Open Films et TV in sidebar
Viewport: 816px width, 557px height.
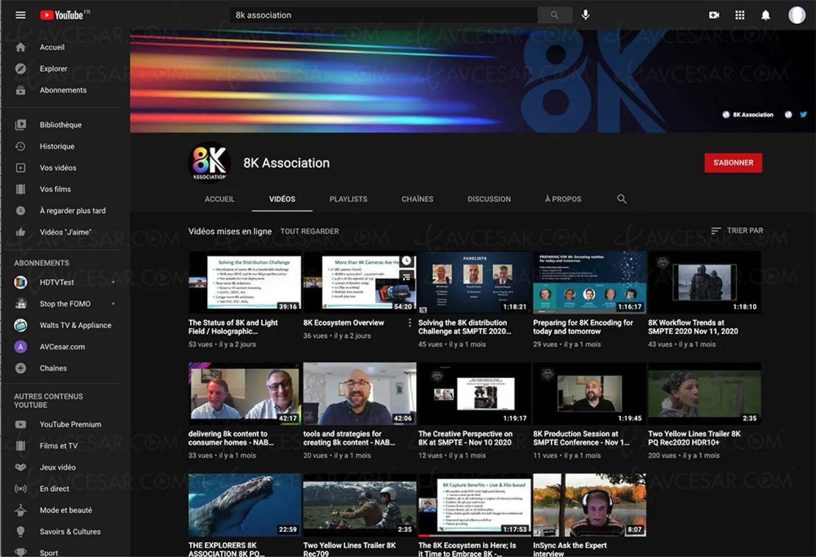coord(59,446)
